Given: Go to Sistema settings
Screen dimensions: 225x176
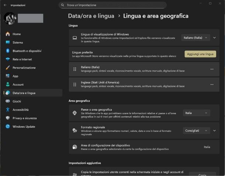Looking at the screenshot, I should (x=33, y=42).
